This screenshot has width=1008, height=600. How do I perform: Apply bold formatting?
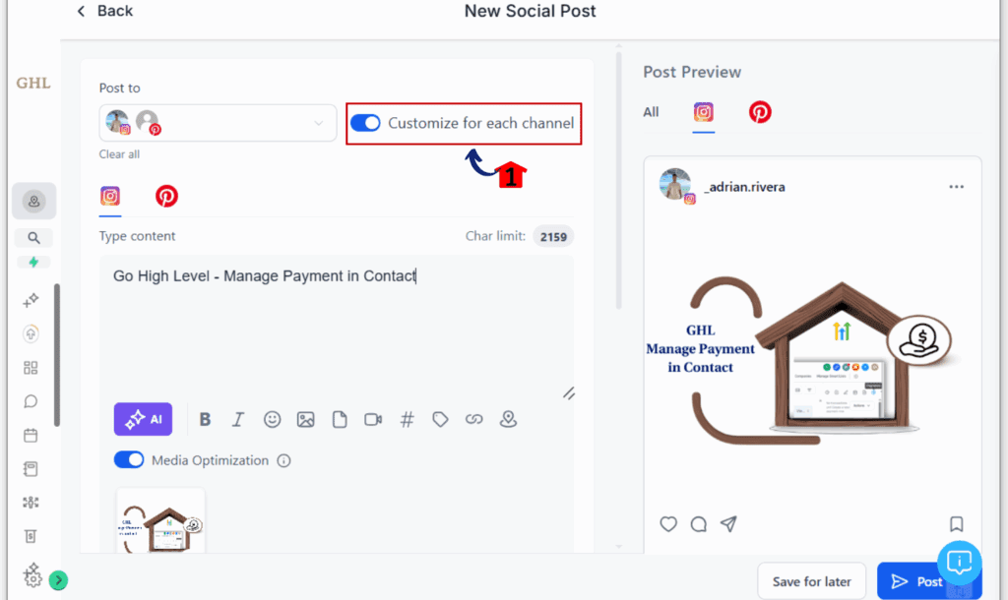[x=205, y=419]
